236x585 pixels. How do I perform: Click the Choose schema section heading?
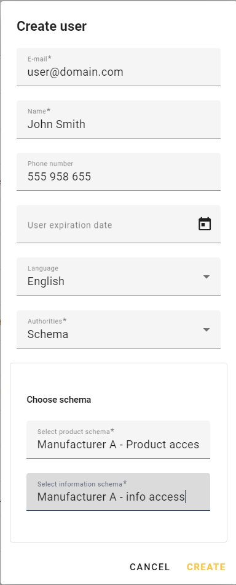tap(59, 400)
